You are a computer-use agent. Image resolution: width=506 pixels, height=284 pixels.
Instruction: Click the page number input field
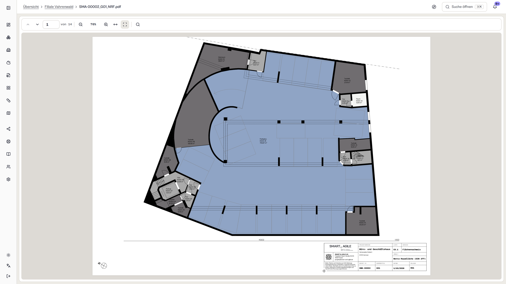(51, 24)
